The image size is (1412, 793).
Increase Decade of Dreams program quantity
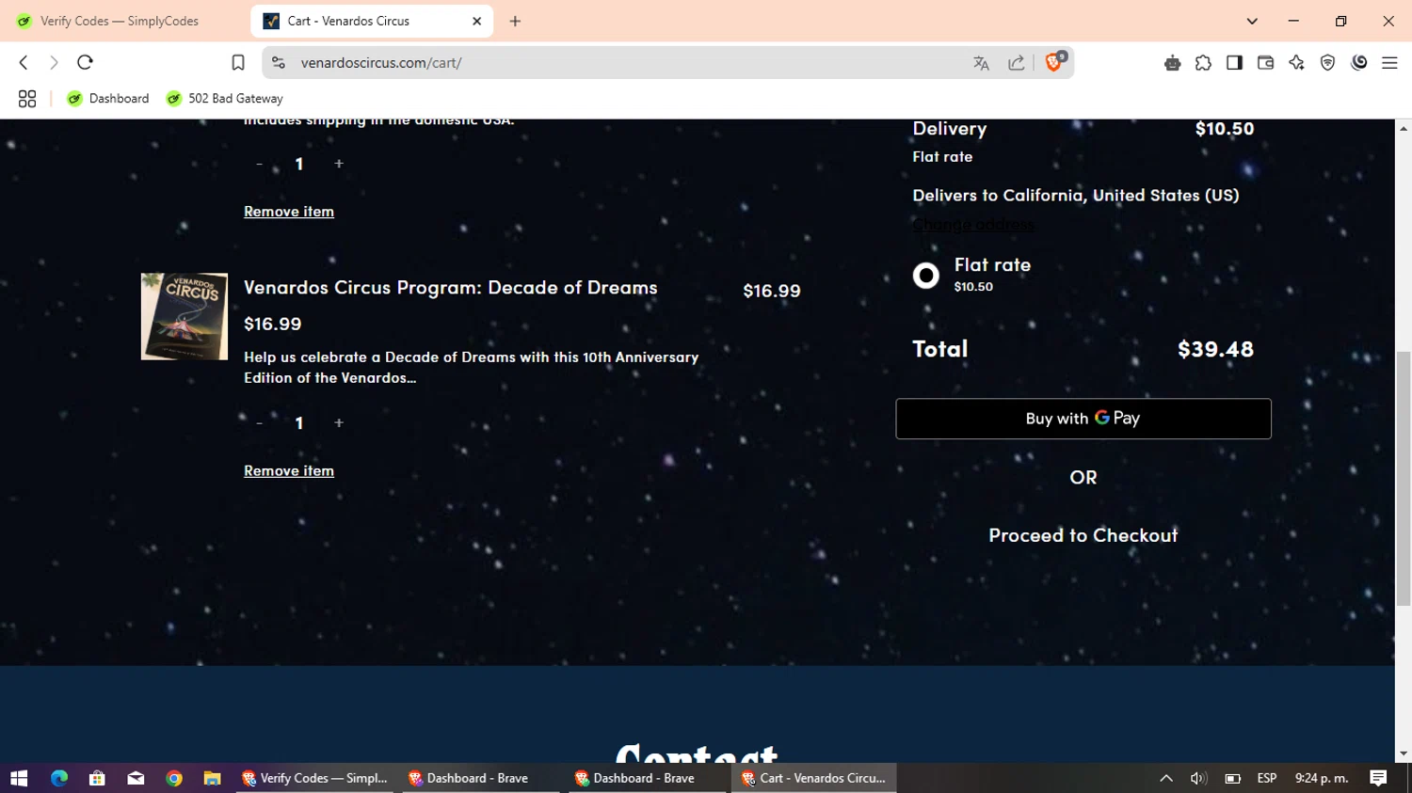339,423
